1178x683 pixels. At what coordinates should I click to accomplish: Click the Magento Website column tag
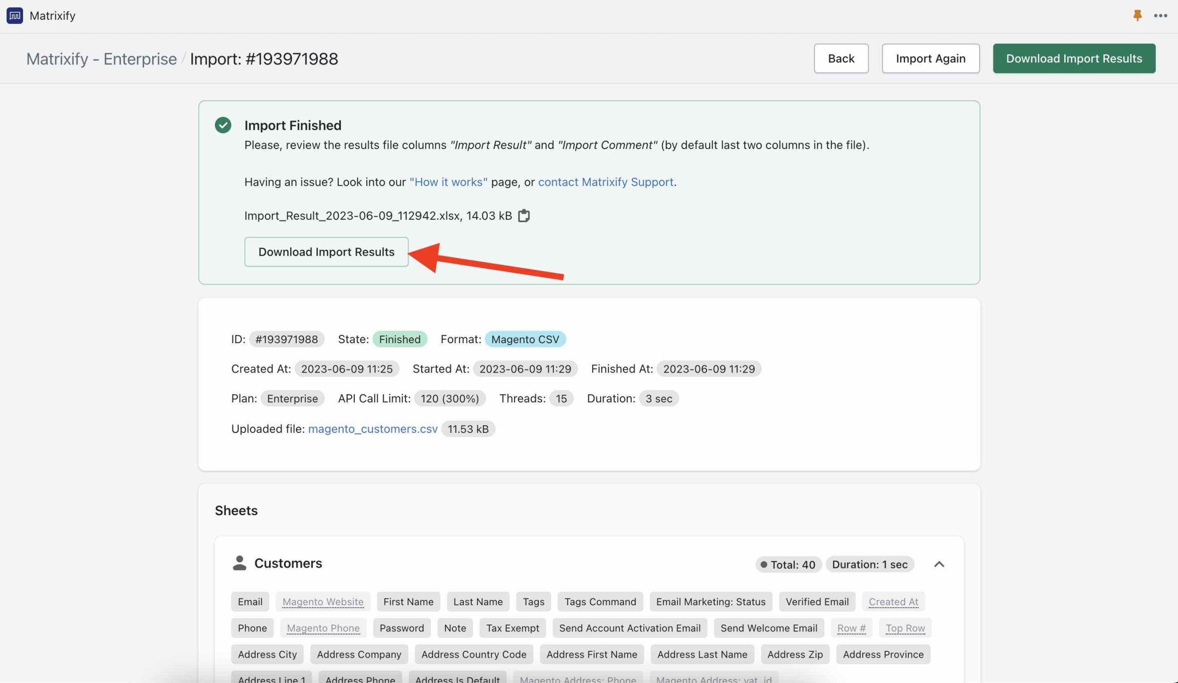coord(323,602)
